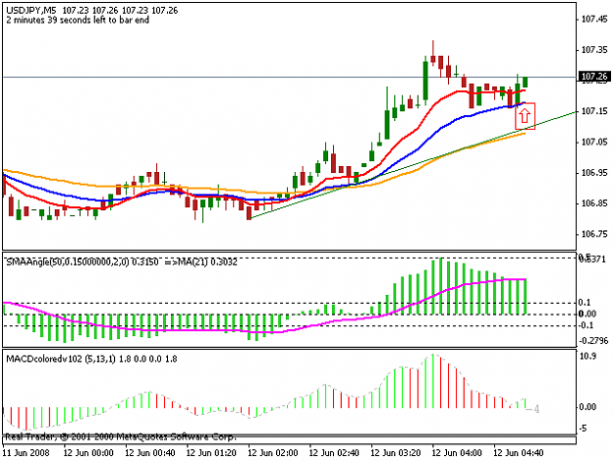
Task: Click the 0.1 level label in SMAAngle panel
Action: pos(585,303)
